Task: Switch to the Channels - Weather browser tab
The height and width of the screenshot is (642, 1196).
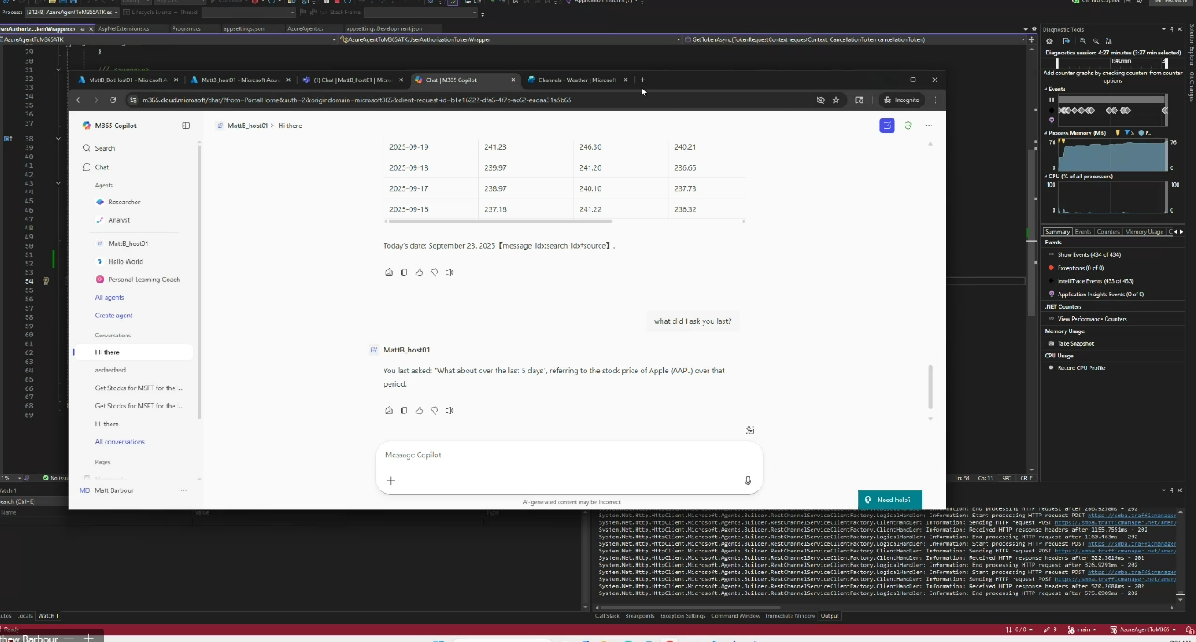Action: point(575,80)
